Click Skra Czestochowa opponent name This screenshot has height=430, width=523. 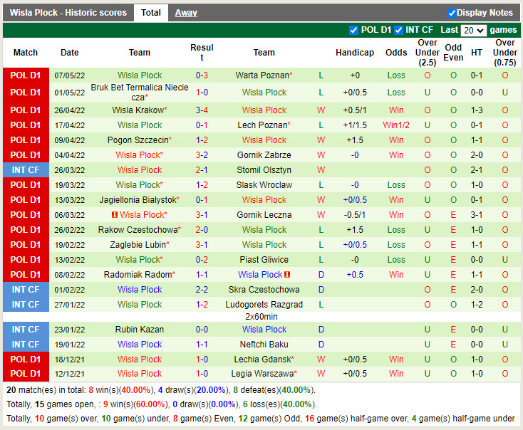pos(264,290)
